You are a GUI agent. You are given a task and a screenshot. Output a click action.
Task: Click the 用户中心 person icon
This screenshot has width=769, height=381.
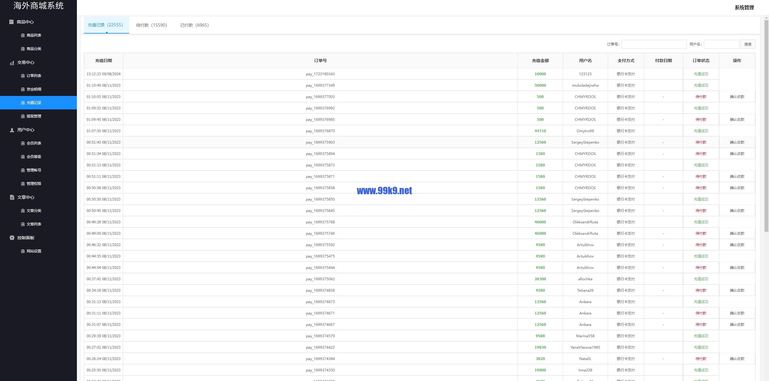click(12, 130)
